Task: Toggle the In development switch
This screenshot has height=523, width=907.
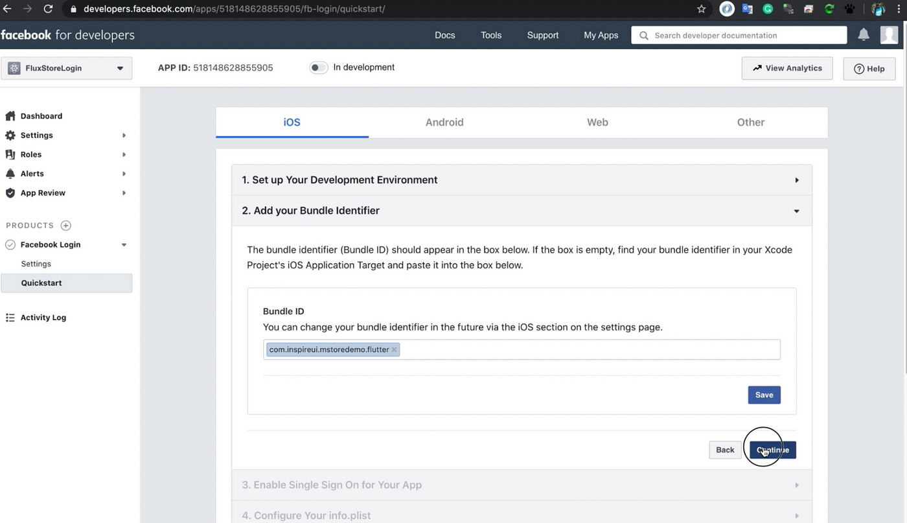Action: [318, 67]
